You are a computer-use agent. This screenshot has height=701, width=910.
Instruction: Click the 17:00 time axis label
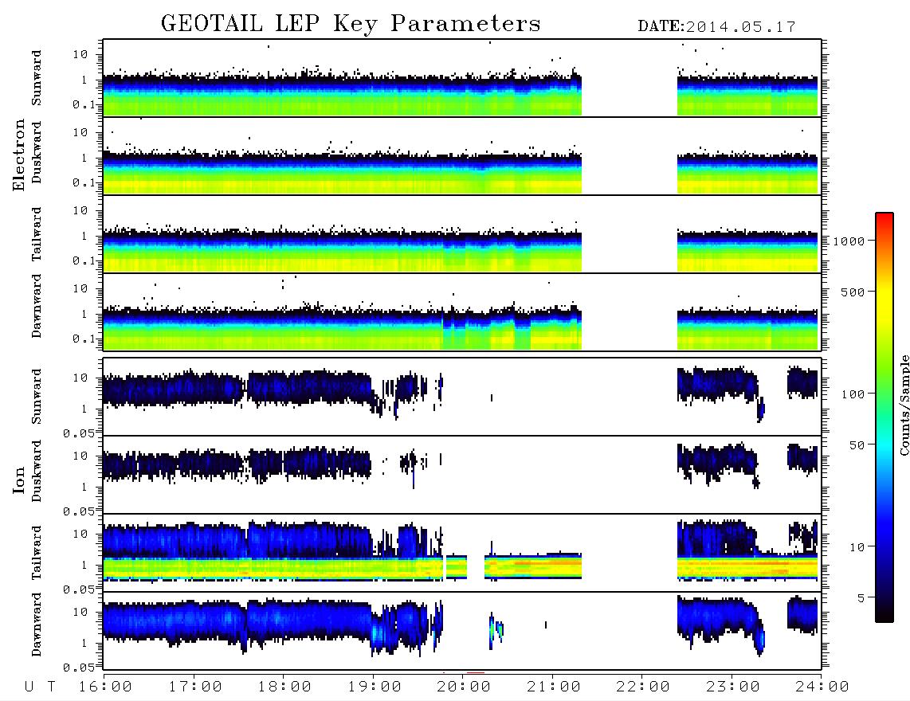tap(195, 687)
